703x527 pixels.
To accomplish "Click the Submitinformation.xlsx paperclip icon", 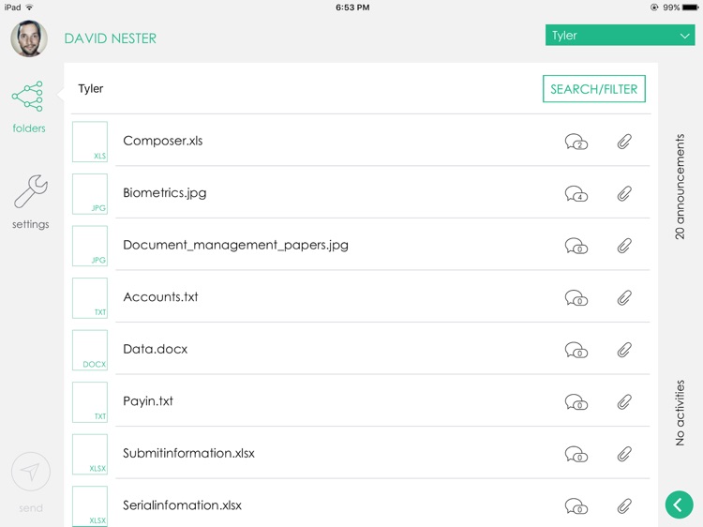I will click(624, 454).
